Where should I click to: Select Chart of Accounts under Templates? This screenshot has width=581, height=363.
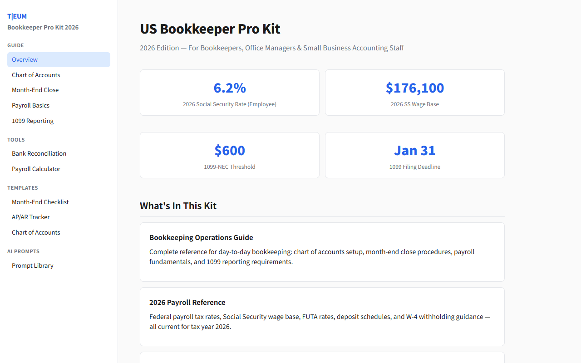point(36,232)
